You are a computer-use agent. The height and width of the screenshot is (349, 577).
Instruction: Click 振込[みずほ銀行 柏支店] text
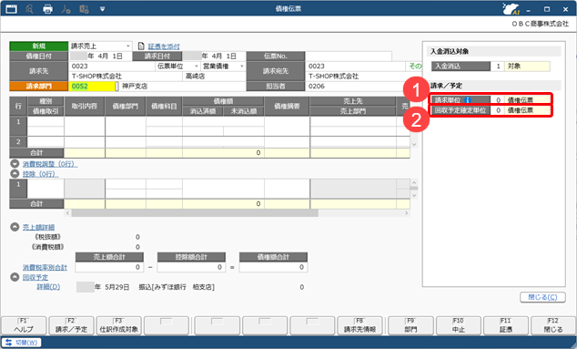coord(177,287)
